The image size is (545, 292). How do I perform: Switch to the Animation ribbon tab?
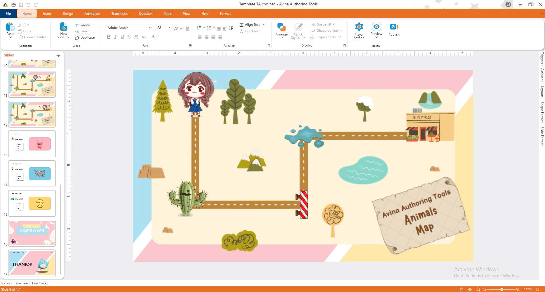point(92,14)
